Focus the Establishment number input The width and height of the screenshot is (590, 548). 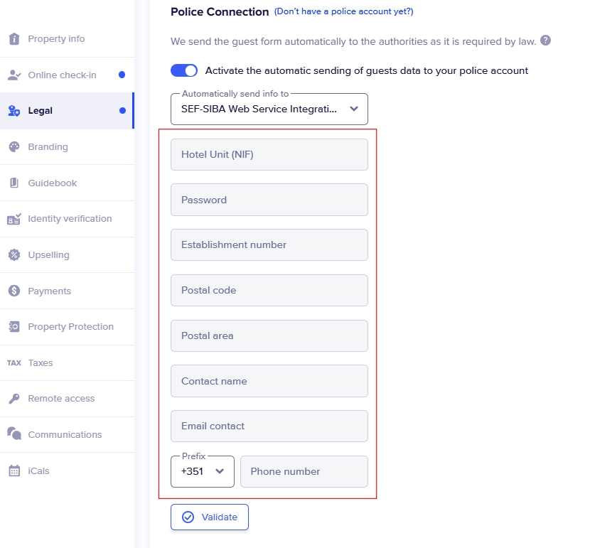click(269, 245)
